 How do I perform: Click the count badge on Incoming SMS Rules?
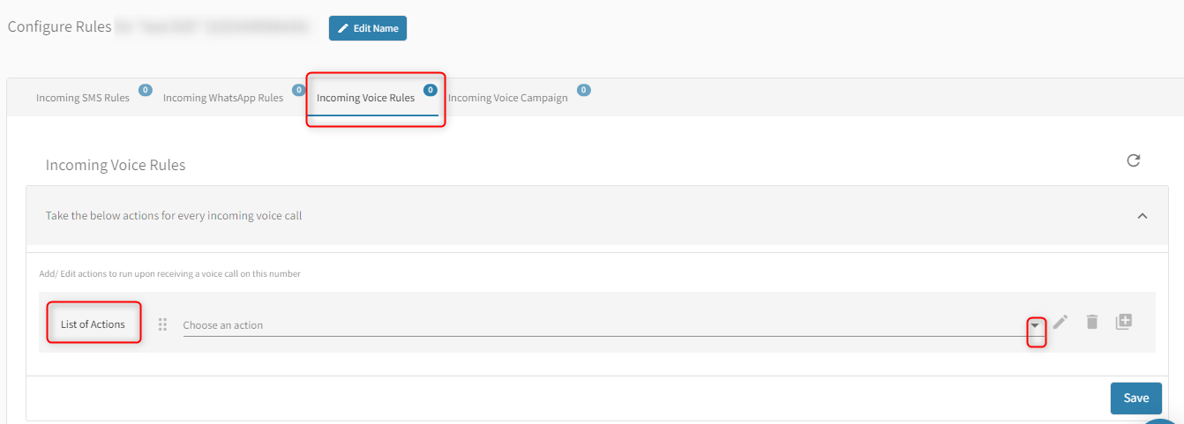click(x=146, y=90)
